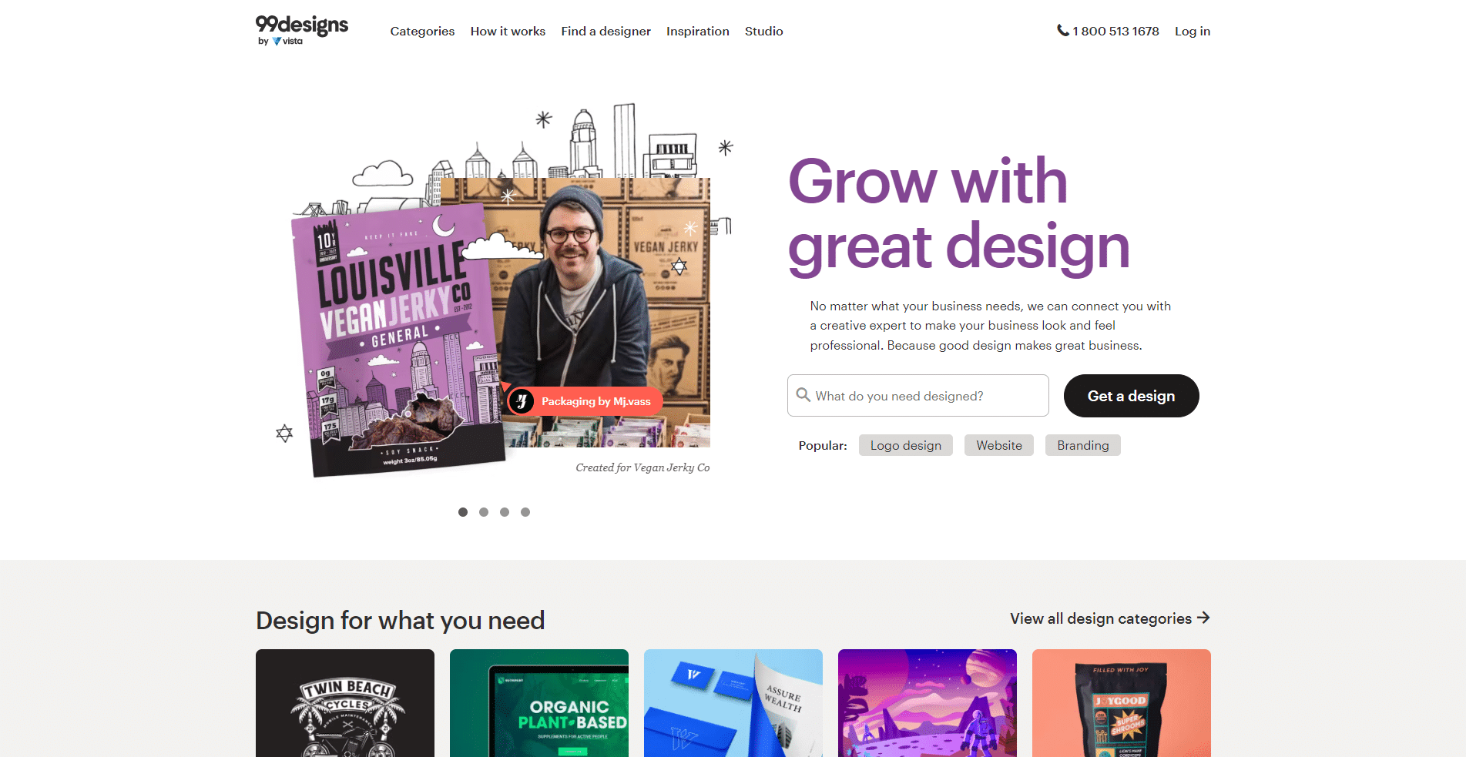
Task: Click the Log in link
Action: click(x=1192, y=31)
